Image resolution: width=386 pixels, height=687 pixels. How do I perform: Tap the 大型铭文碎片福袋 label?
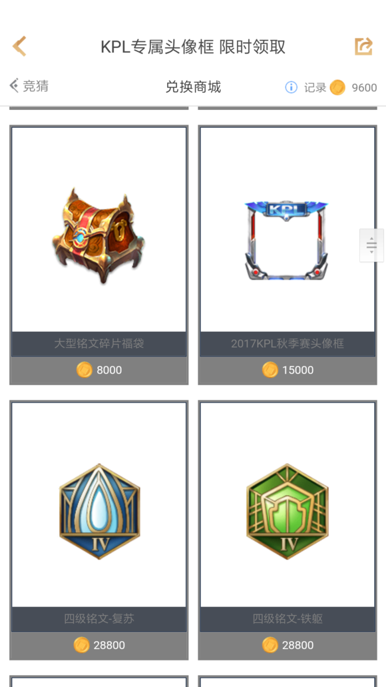click(99, 344)
